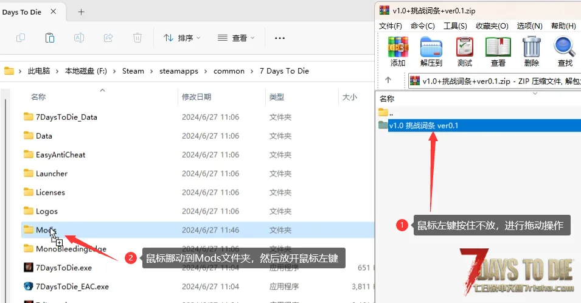The height and width of the screenshot is (303, 581).
Task: Select Logos folder
Action: 198,211
